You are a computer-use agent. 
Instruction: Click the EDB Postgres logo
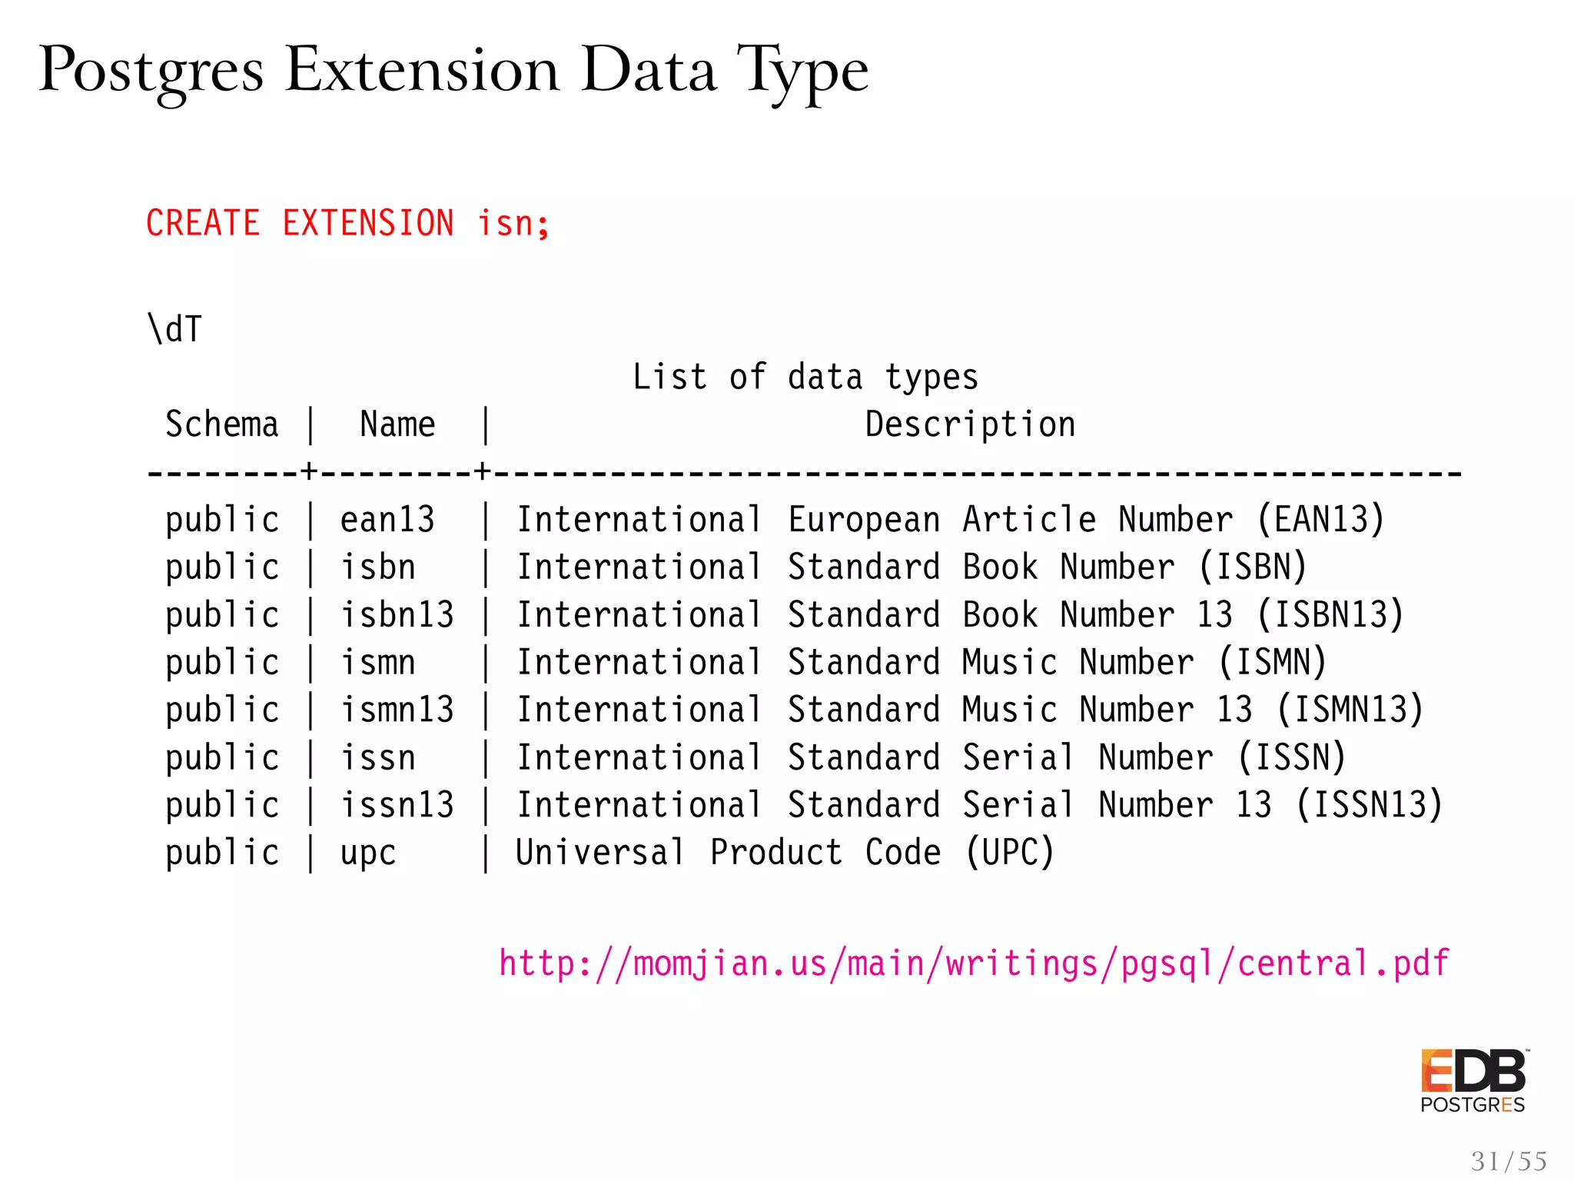(1475, 1081)
